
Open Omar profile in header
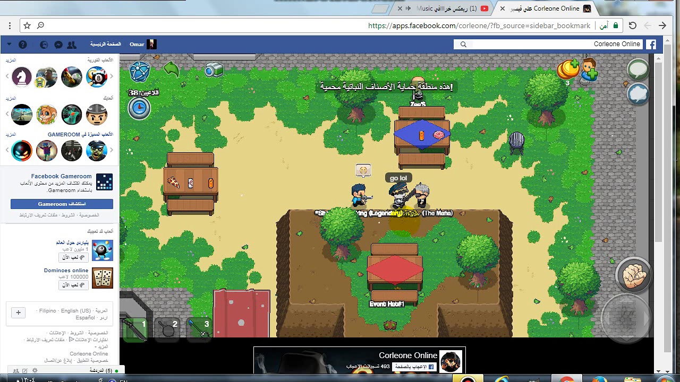tap(143, 45)
